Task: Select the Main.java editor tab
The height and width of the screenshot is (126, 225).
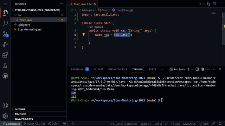Action: coord(82,4)
